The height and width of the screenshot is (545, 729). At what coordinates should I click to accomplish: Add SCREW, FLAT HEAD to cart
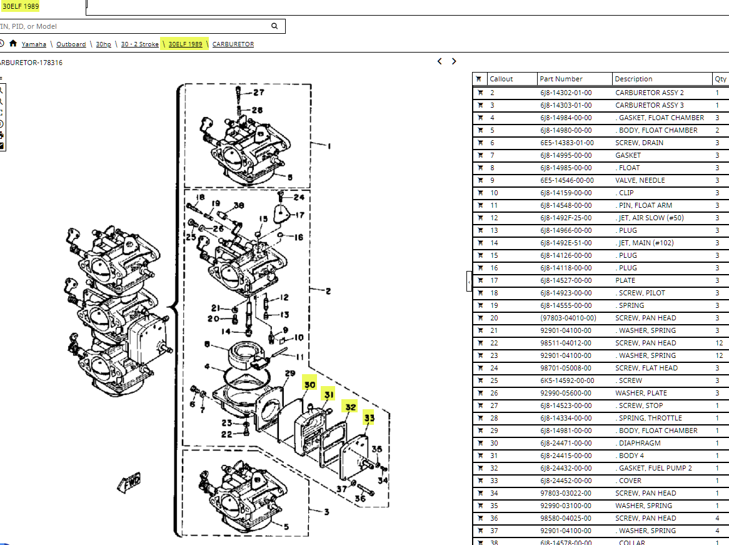click(x=480, y=368)
